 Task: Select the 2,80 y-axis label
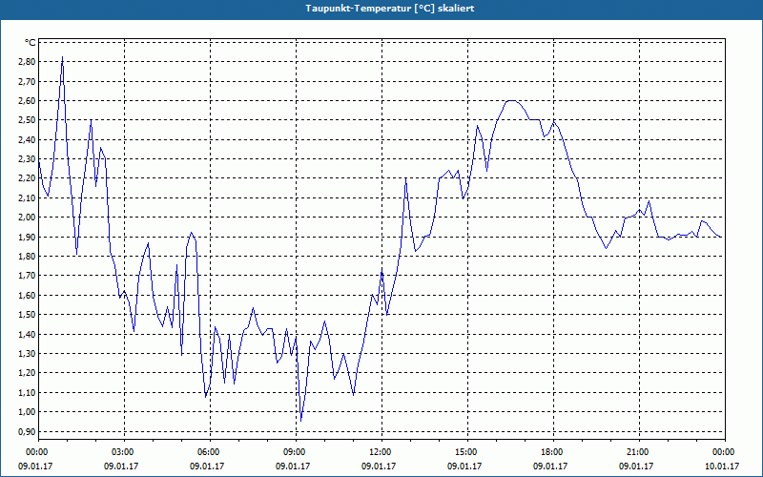[28, 62]
